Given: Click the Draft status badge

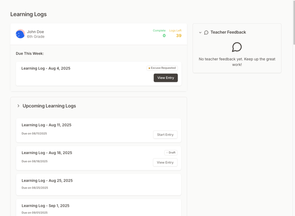Looking at the screenshot, I should pyautogui.click(x=171, y=153).
